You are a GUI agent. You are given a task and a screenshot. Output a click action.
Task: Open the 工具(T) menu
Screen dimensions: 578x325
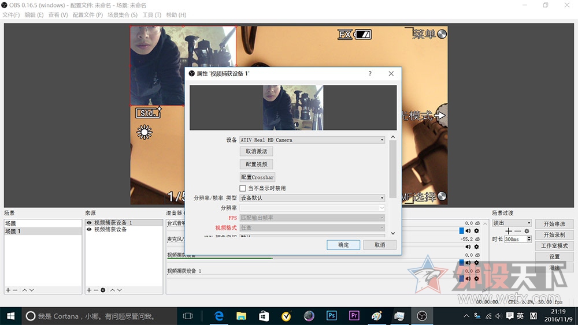tap(152, 15)
